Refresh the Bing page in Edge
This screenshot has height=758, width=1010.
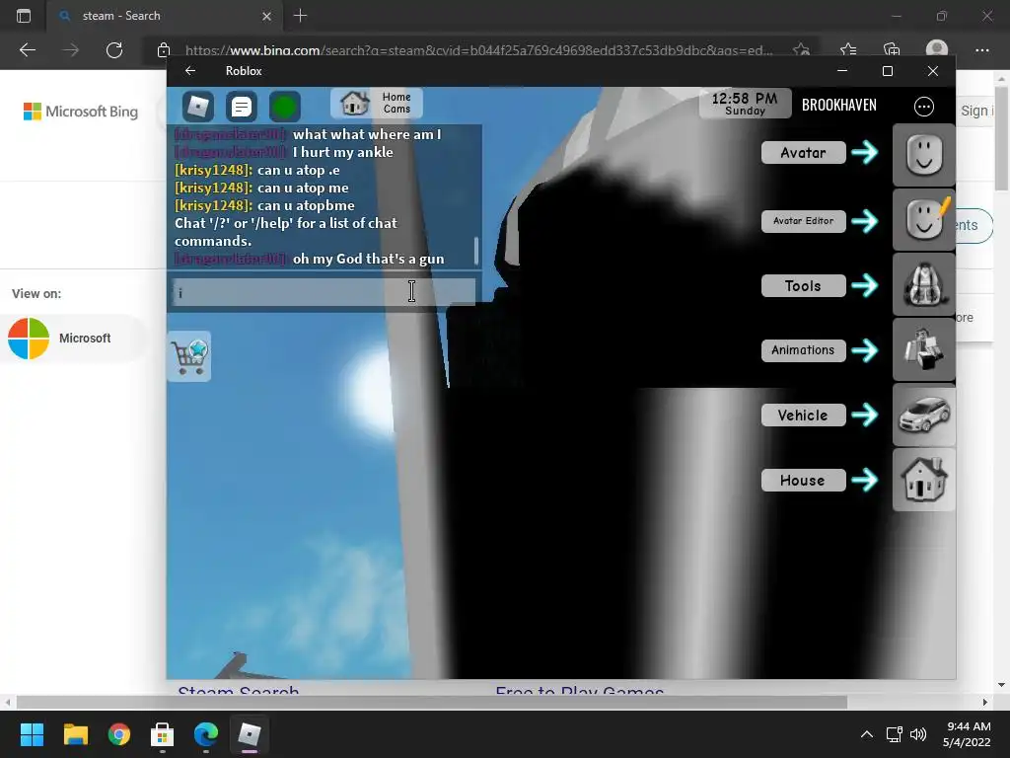(114, 50)
